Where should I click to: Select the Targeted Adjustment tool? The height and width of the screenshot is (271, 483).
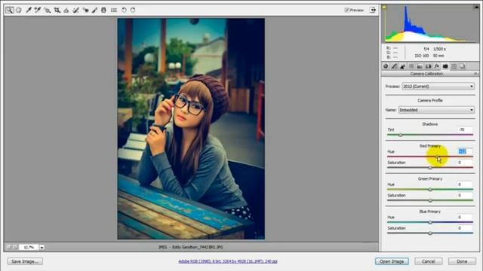click(47, 10)
